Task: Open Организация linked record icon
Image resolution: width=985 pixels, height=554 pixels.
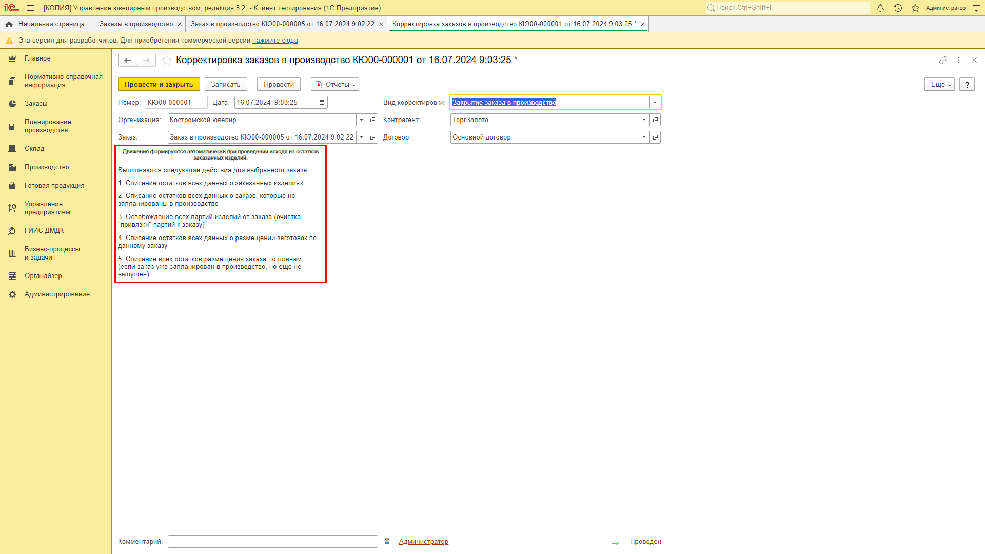Action: point(373,120)
